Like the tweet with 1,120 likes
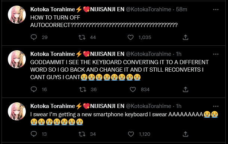 pos(131,134)
